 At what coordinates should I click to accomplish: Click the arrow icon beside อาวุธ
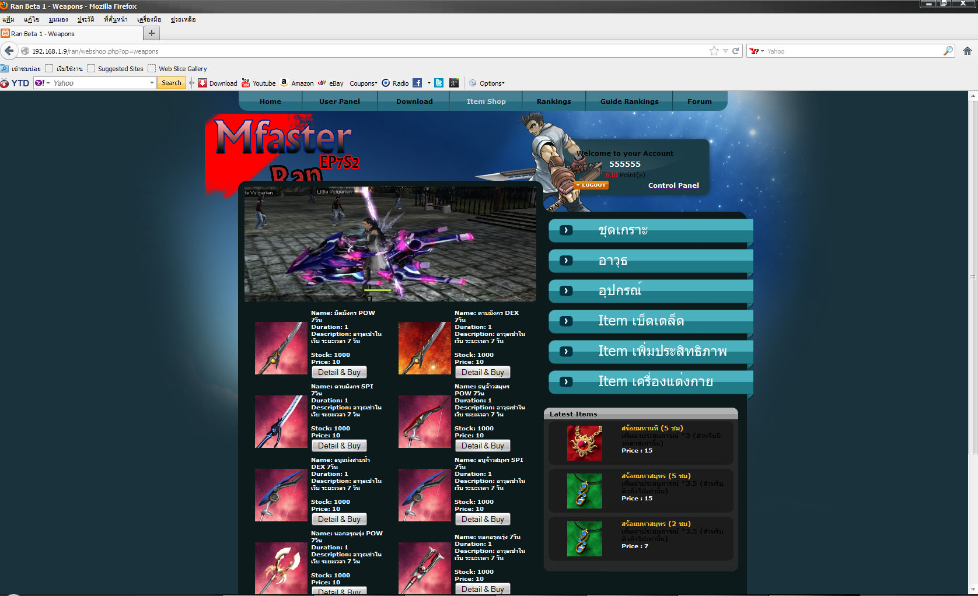click(566, 261)
